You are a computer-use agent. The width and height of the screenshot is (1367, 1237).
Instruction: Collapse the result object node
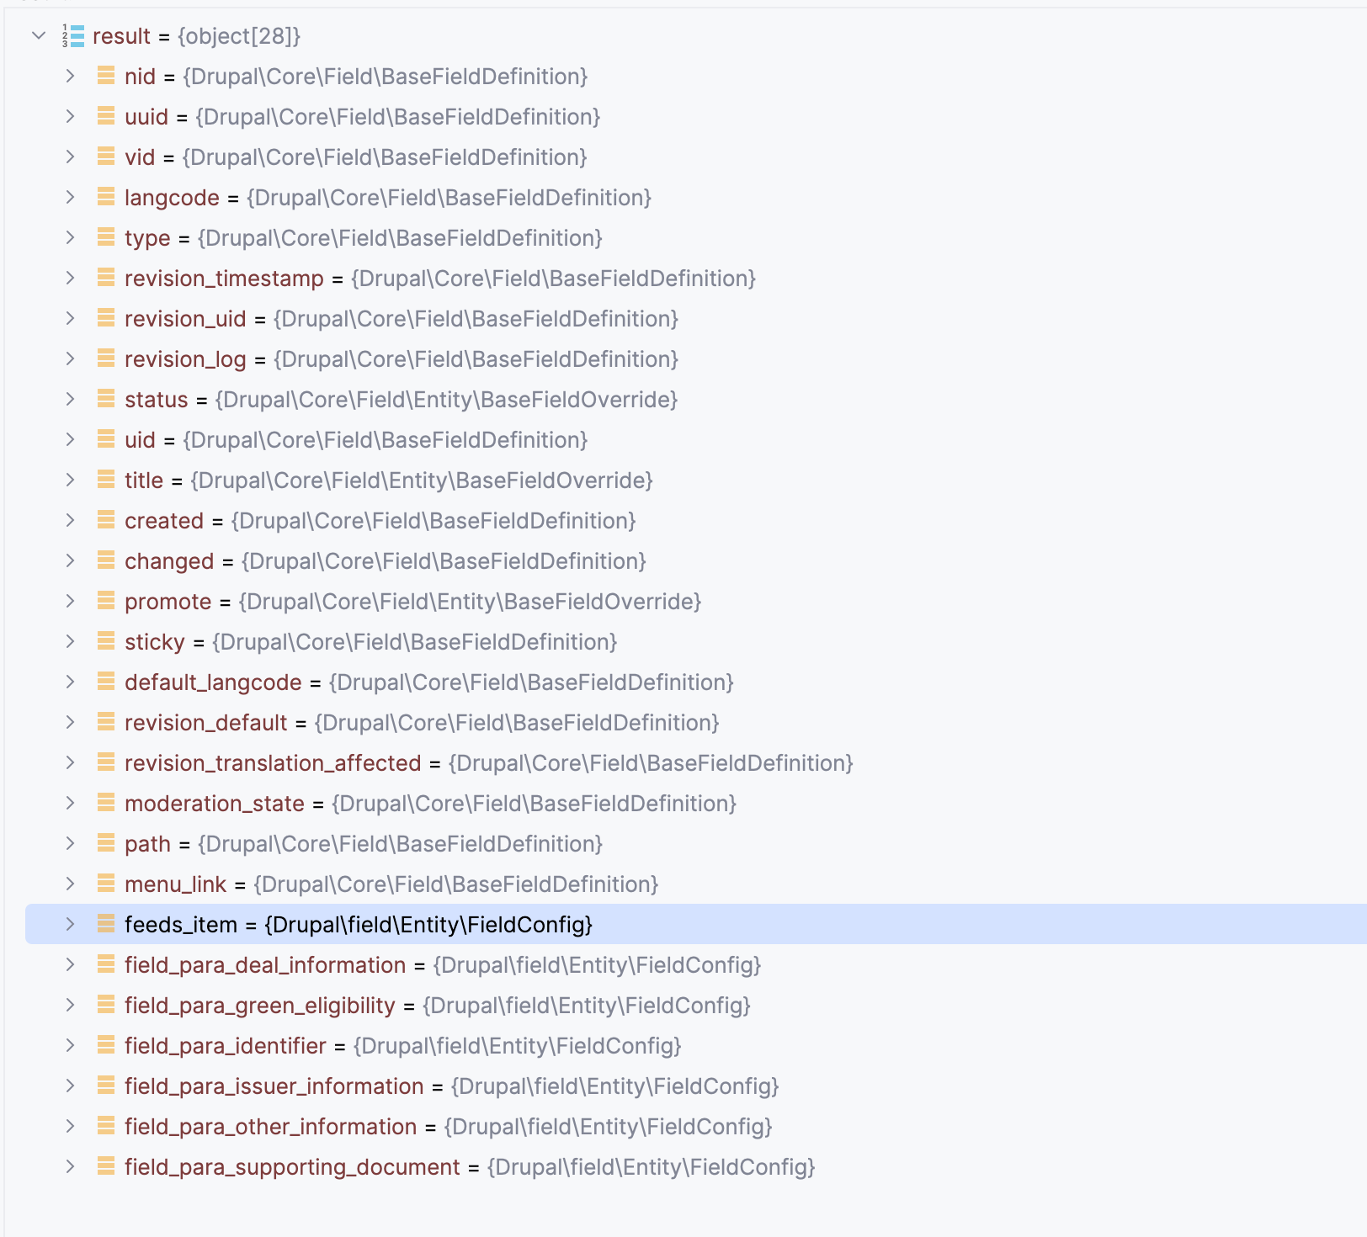[x=39, y=35]
